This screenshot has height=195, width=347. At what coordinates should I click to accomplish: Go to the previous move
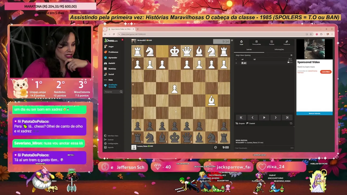[252, 118]
